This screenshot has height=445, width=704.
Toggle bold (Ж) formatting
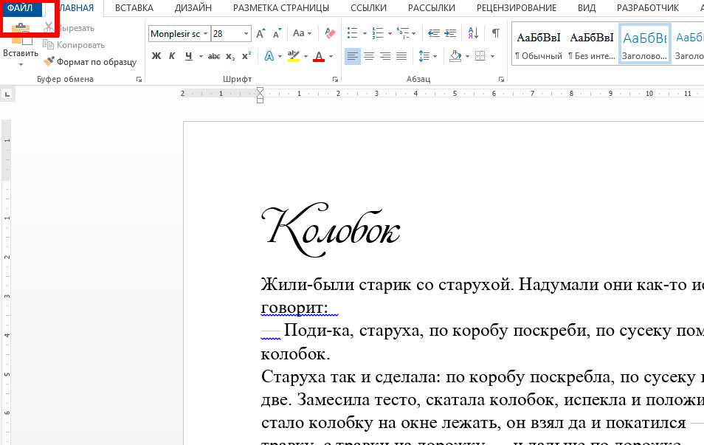(156, 56)
